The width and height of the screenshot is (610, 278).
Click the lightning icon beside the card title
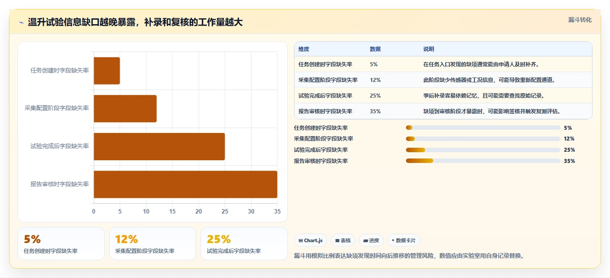pyautogui.click(x=21, y=22)
